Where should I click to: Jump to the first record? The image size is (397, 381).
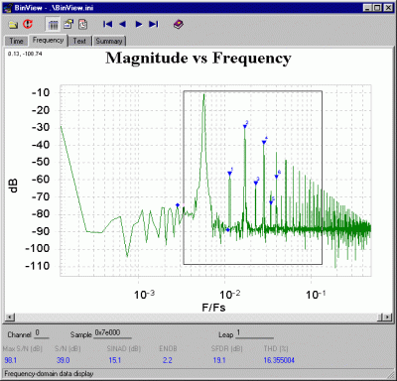click(107, 24)
